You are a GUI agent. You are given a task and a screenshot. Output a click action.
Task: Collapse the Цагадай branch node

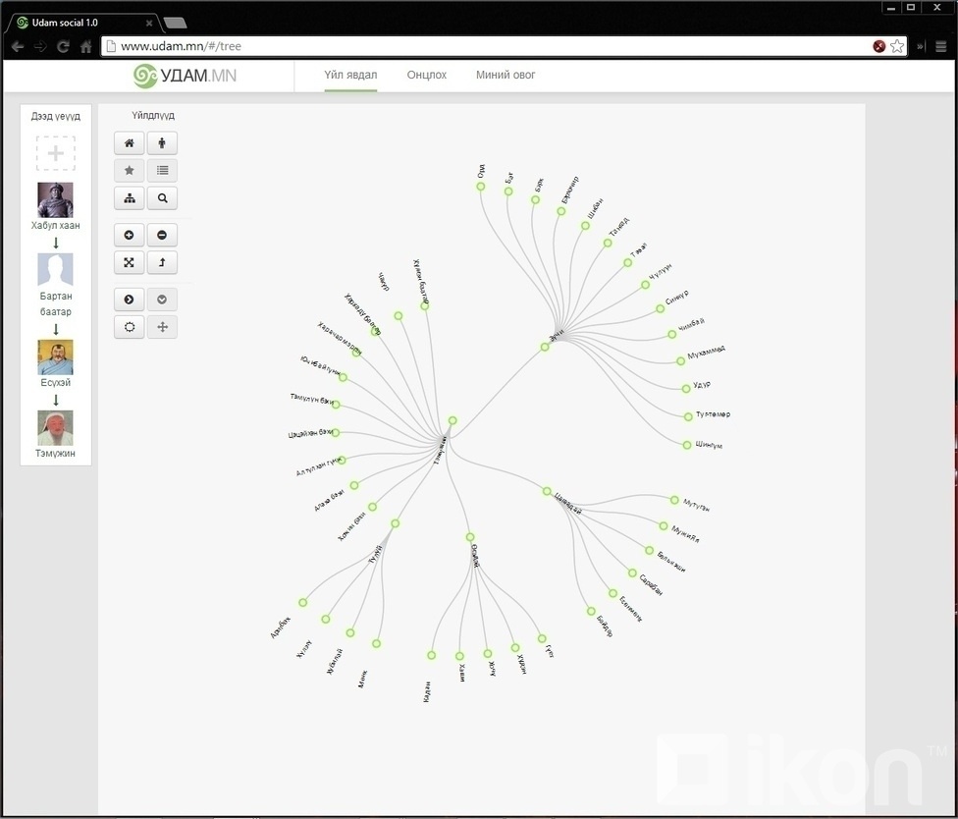(547, 491)
